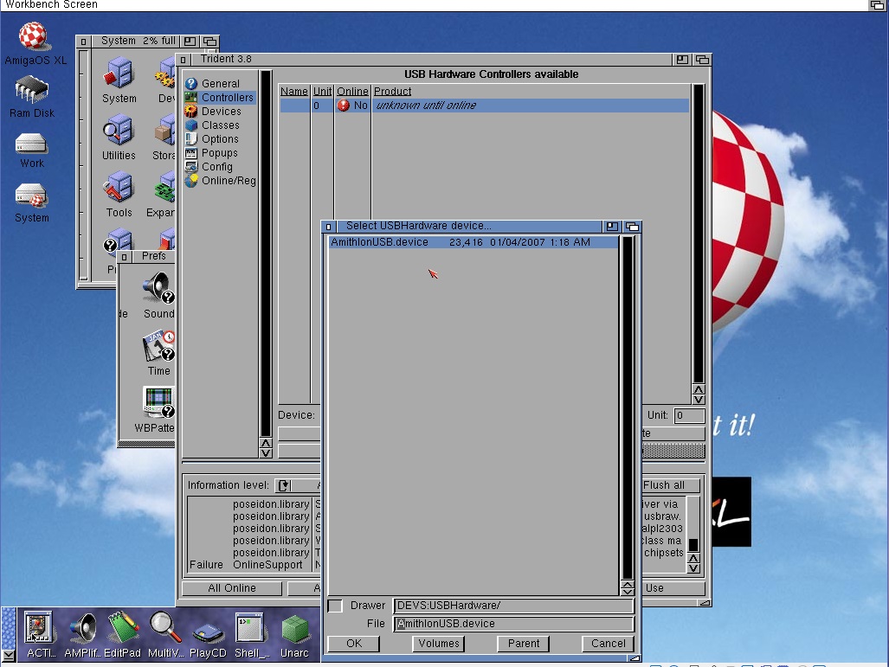Click file requester scrollbar up arrow
889x667 pixels.
tap(627, 584)
